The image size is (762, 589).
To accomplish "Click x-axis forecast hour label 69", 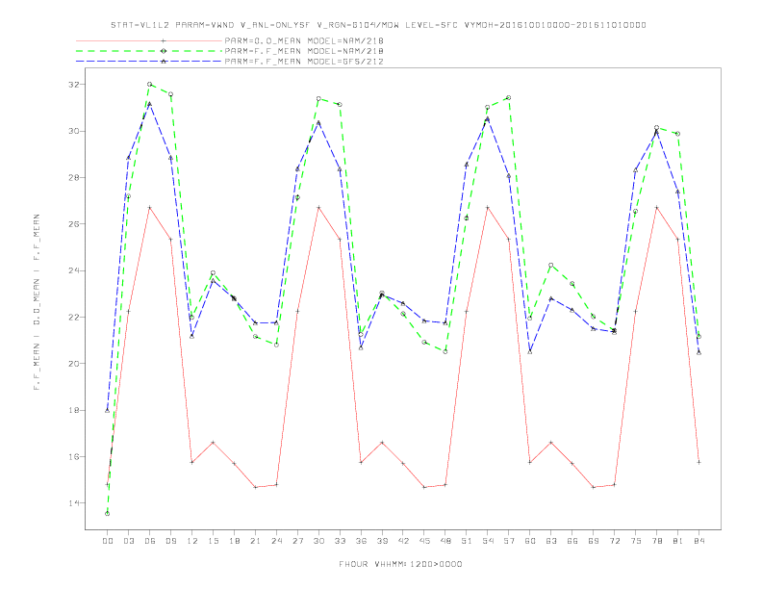I will (594, 541).
